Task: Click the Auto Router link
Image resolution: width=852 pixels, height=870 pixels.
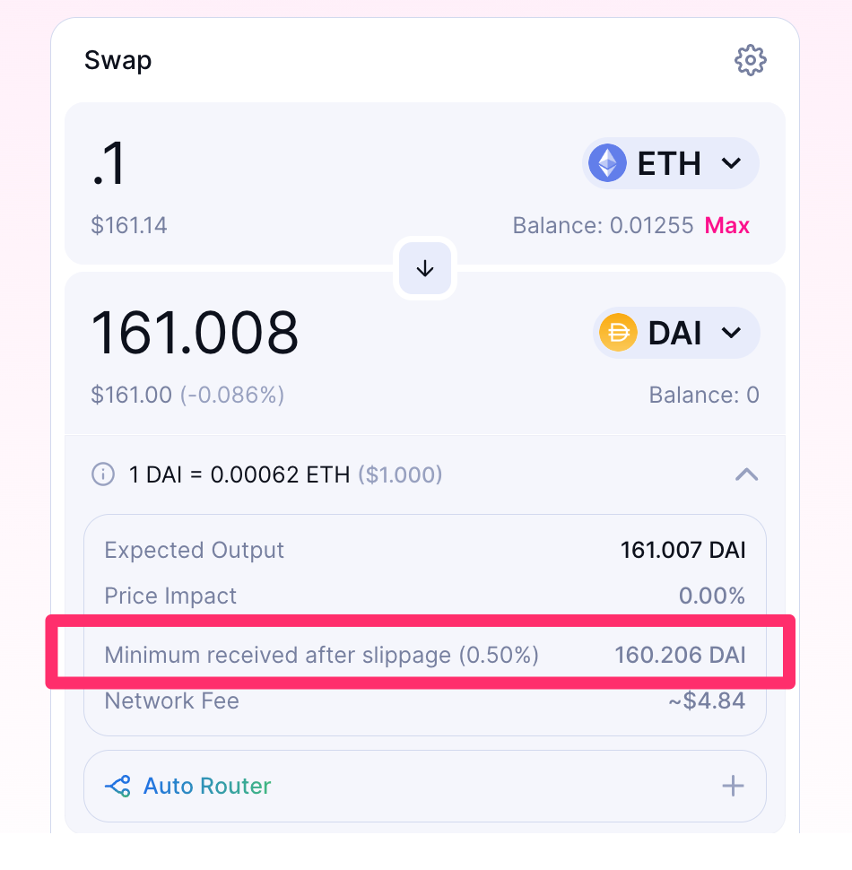Action: [x=206, y=786]
